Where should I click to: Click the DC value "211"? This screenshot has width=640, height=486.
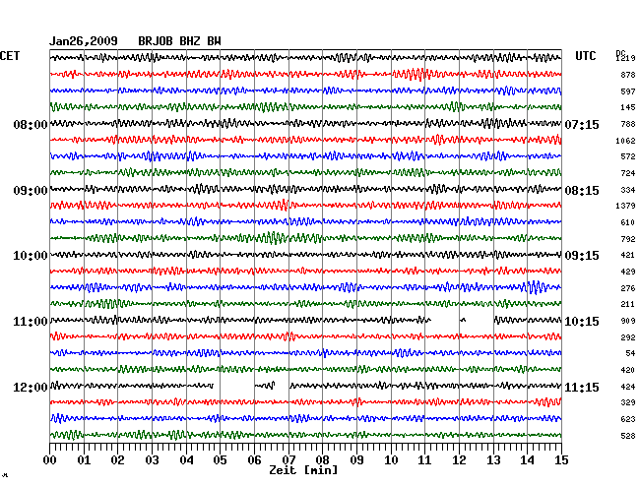[x=628, y=304]
